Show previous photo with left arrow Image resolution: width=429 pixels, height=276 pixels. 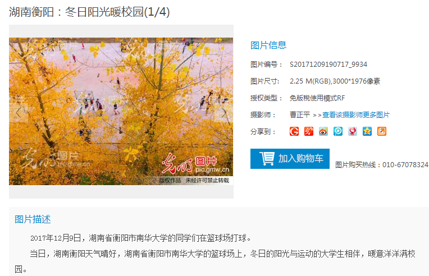click(x=19, y=113)
